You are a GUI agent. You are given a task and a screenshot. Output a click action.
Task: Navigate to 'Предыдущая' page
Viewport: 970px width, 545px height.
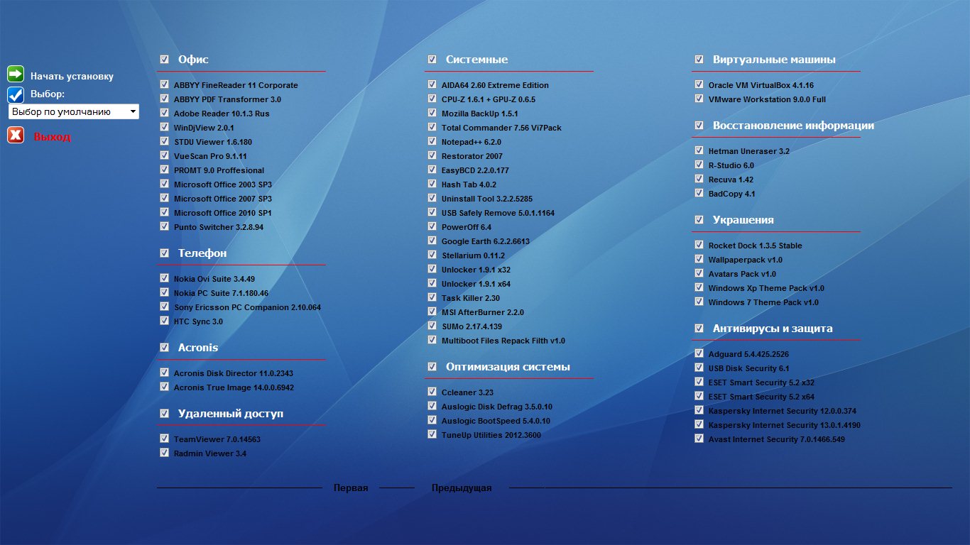462,488
